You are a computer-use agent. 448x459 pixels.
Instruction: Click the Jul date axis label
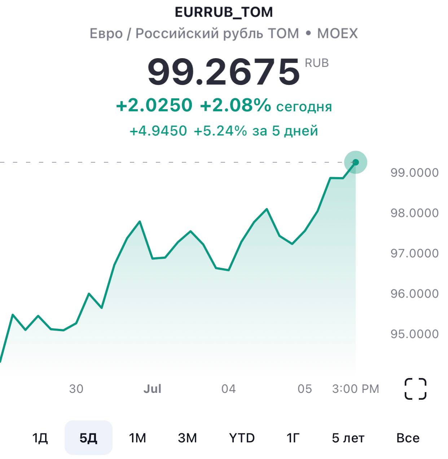152,389
